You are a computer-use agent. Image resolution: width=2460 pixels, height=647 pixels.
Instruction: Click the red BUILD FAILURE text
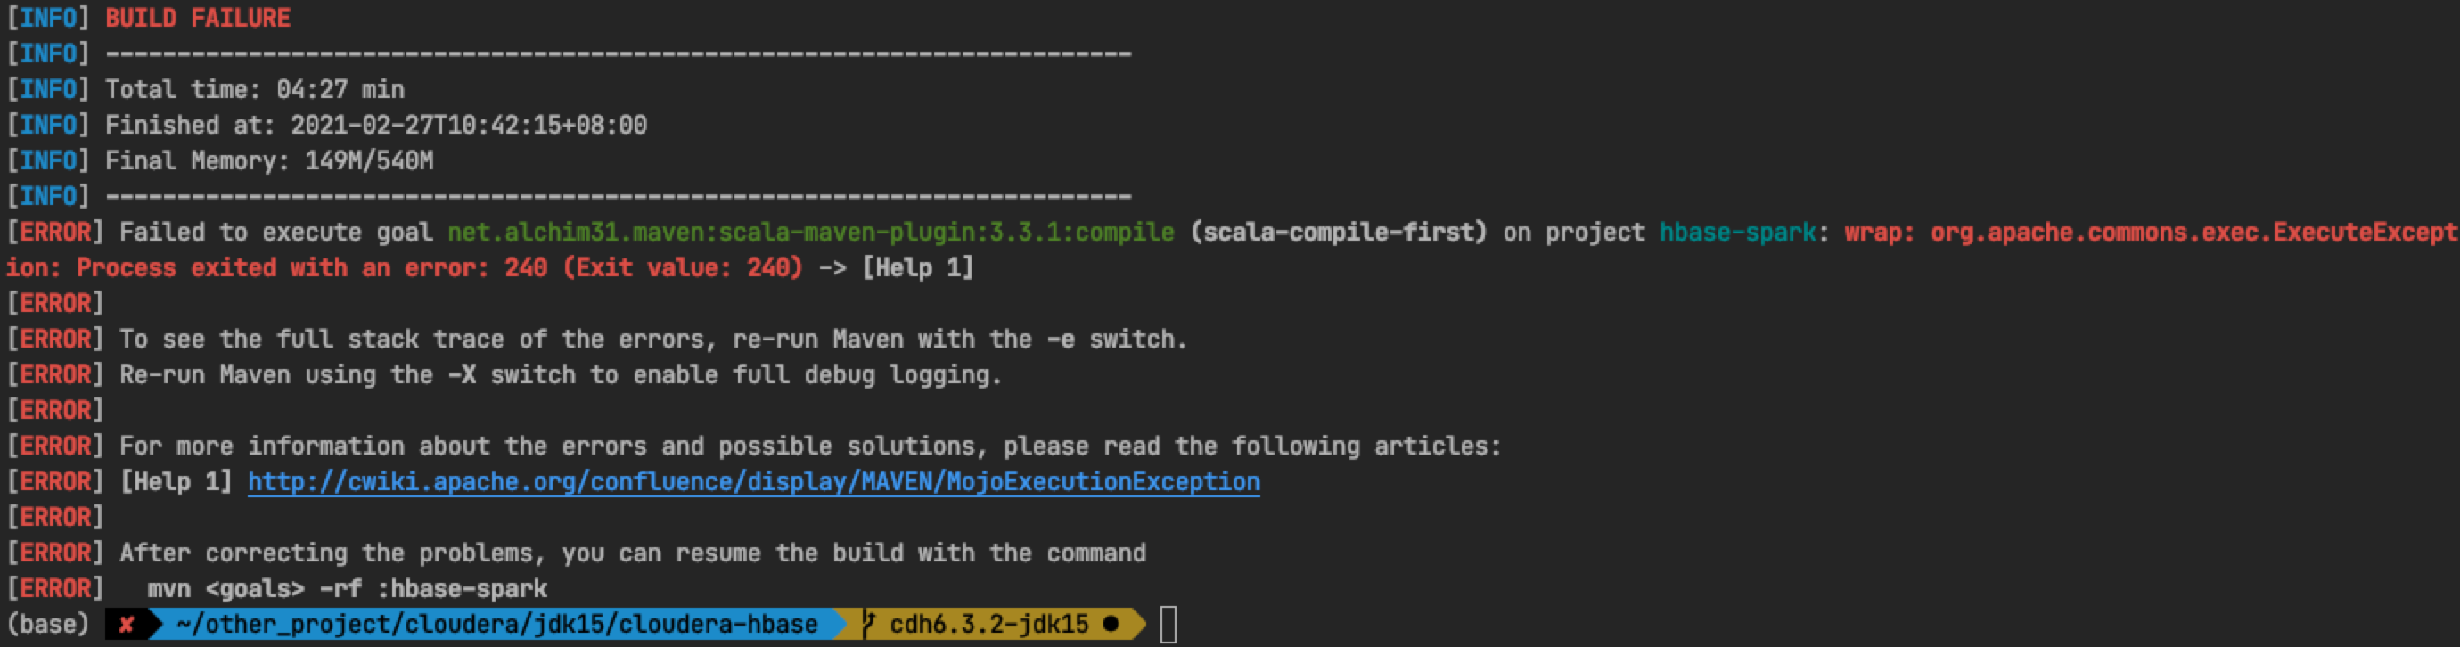(198, 18)
